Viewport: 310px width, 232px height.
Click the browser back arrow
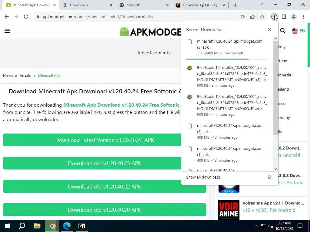[7, 17]
